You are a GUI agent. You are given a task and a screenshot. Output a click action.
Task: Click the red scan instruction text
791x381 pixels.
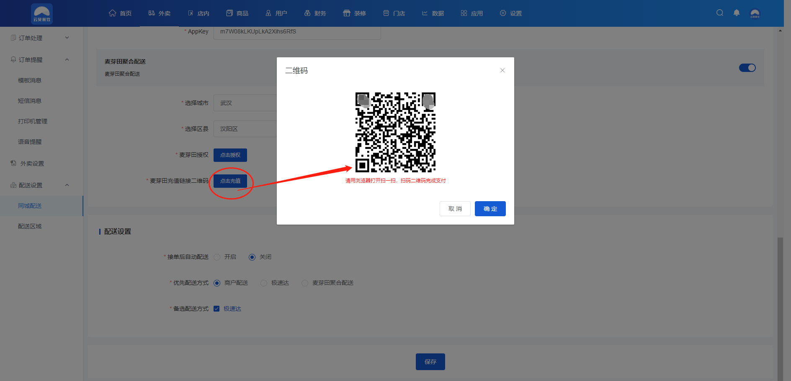395,181
